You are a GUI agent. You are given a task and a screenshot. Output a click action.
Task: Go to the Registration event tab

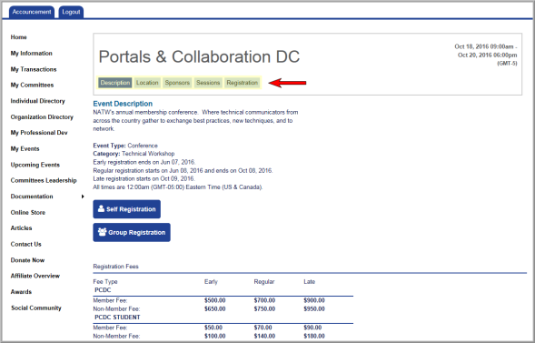243,83
